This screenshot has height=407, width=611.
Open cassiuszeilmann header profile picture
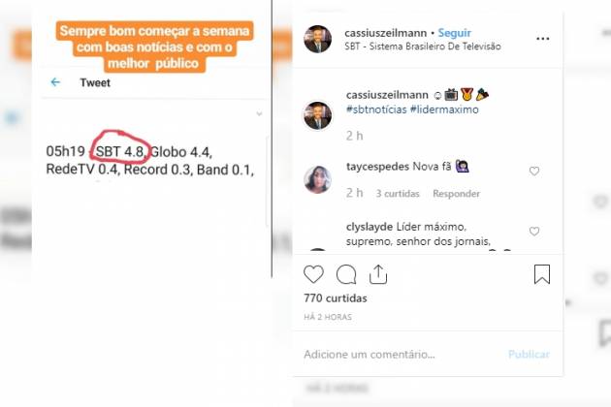click(317, 39)
